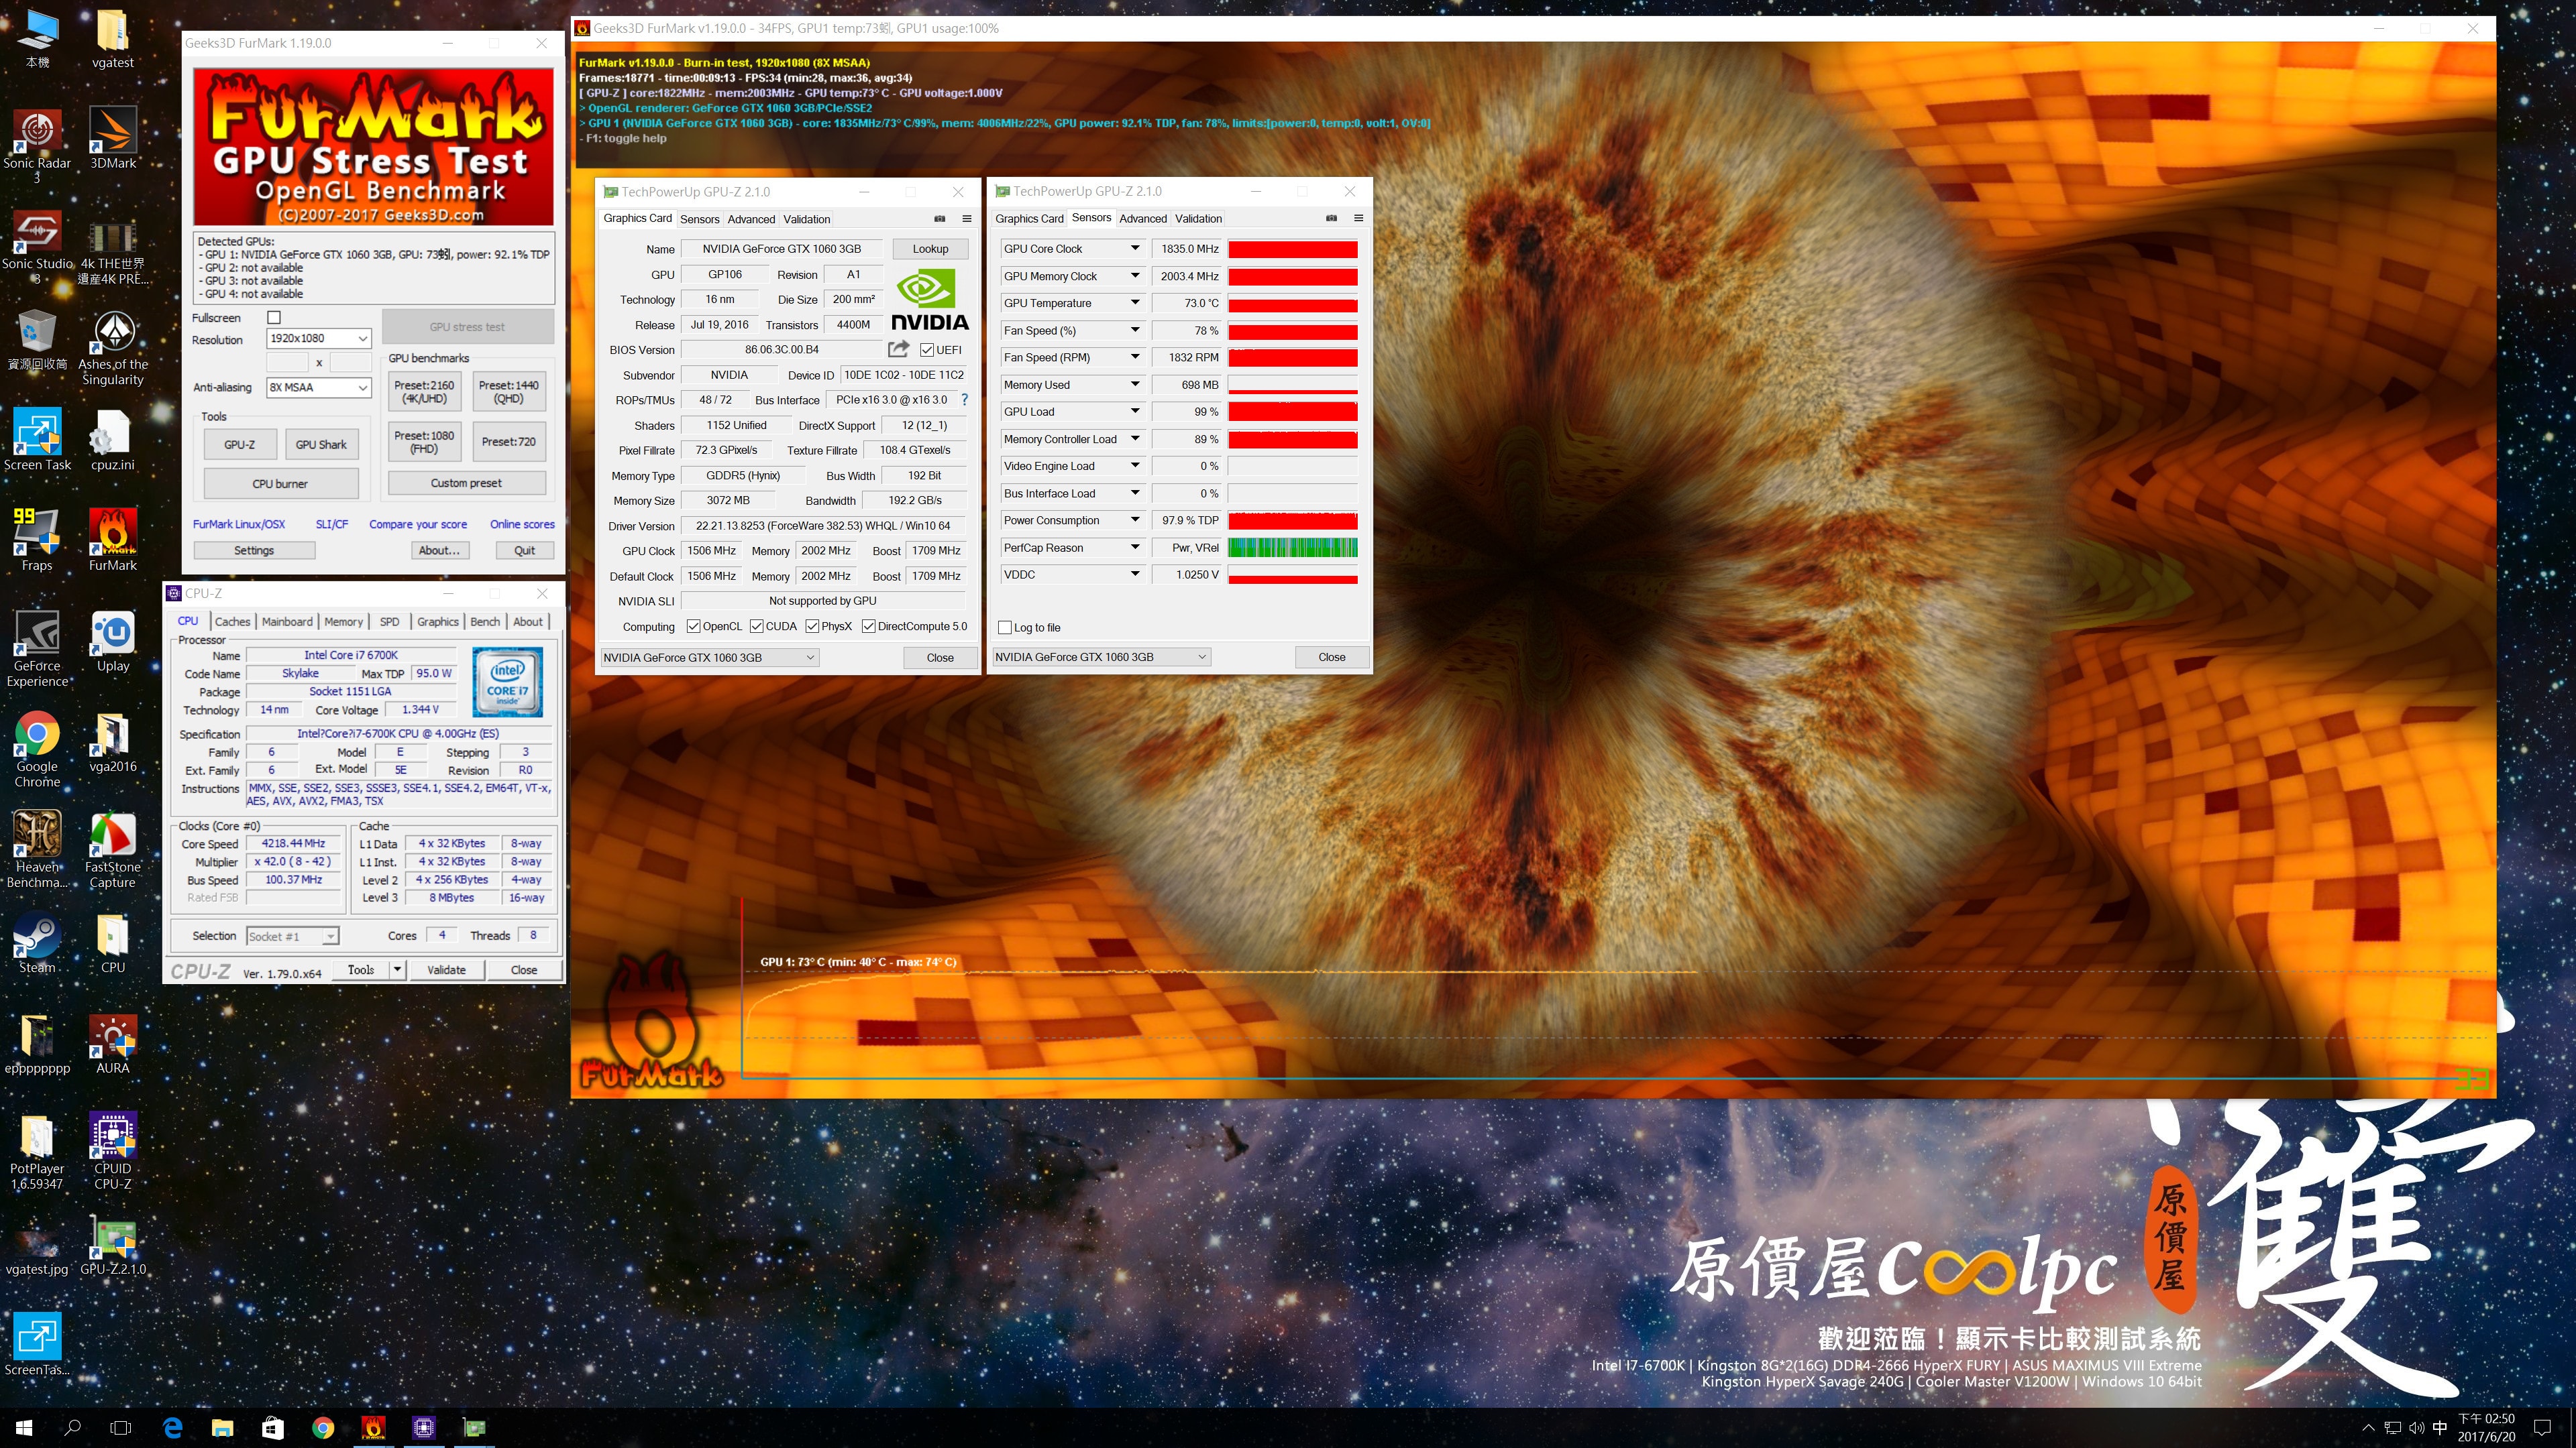Enable the Log to file checkbox
The height and width of the screenshot is (1448, 2576).
(x=1005, y=627)
